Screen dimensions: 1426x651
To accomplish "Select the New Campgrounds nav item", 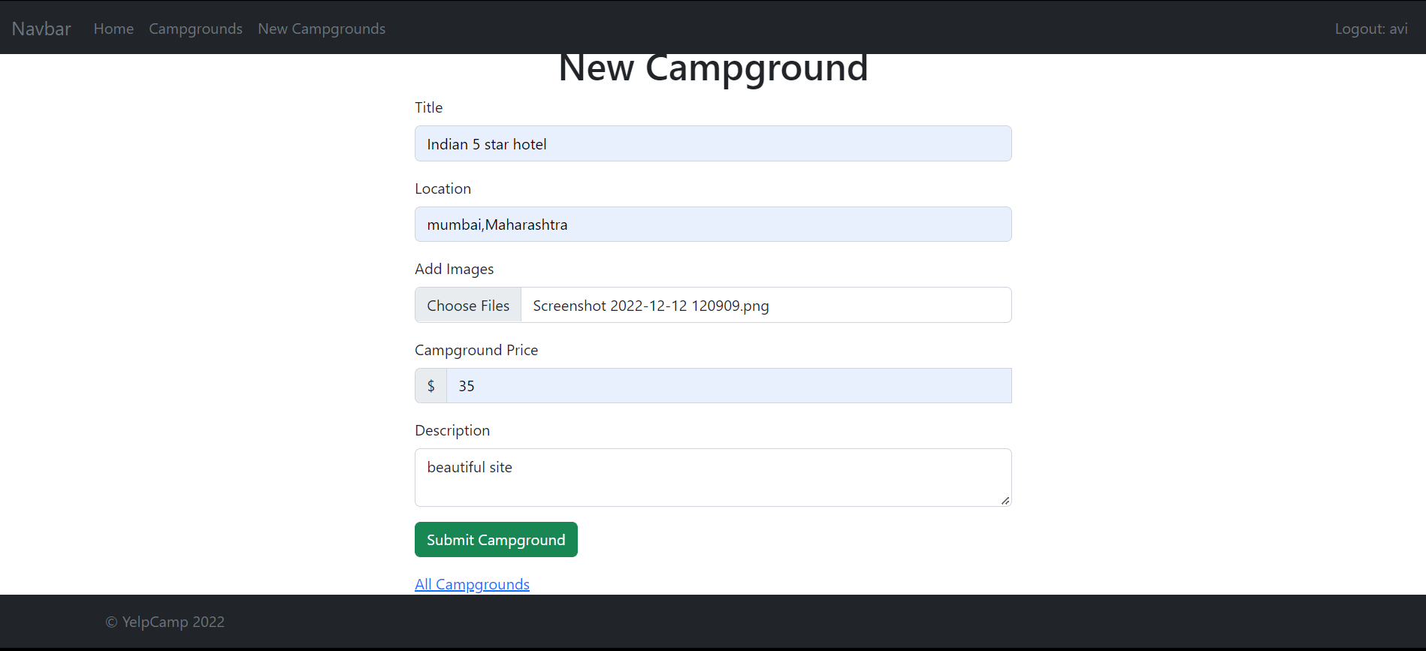I will [322, 29].
